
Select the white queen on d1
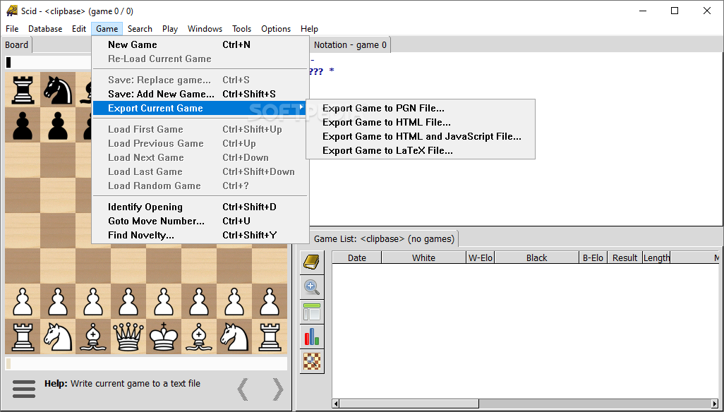click(128, 337)
